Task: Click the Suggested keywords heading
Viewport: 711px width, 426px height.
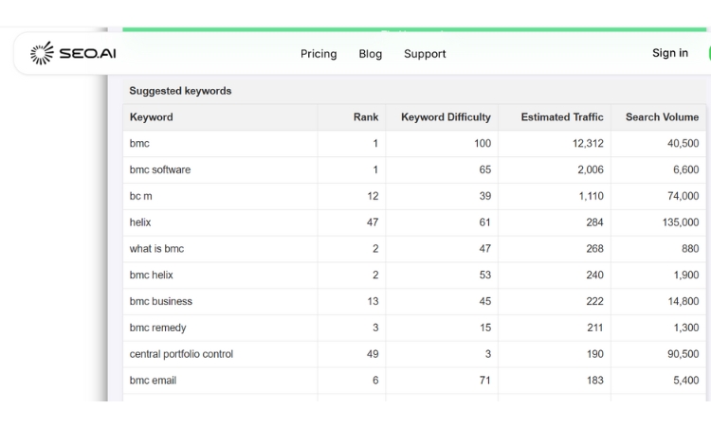Action: pyautogui.click(x=180, y=91)
